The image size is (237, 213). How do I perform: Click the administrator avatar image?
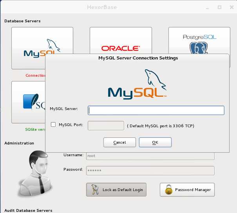click(x=36, y=174)
